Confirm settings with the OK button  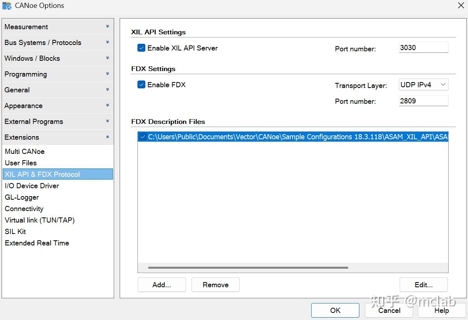coord(335,311)
